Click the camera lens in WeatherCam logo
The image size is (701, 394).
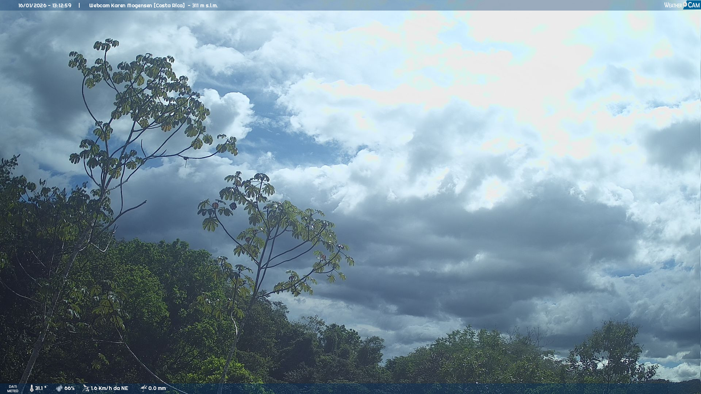(685, 4)
